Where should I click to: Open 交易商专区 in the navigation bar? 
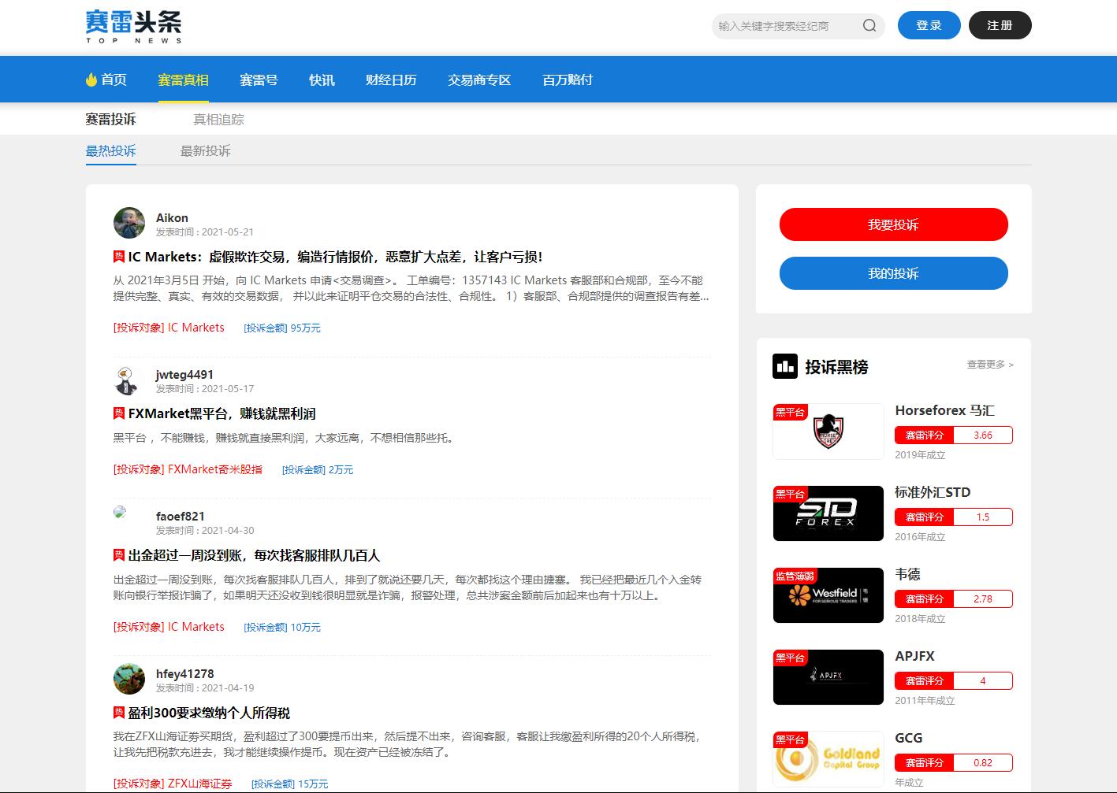pos(479,80)
